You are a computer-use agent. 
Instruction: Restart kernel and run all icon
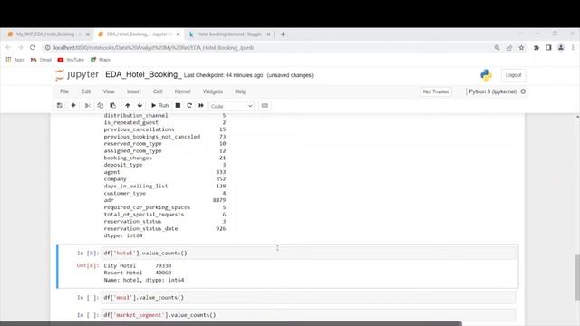pos(201,106)
